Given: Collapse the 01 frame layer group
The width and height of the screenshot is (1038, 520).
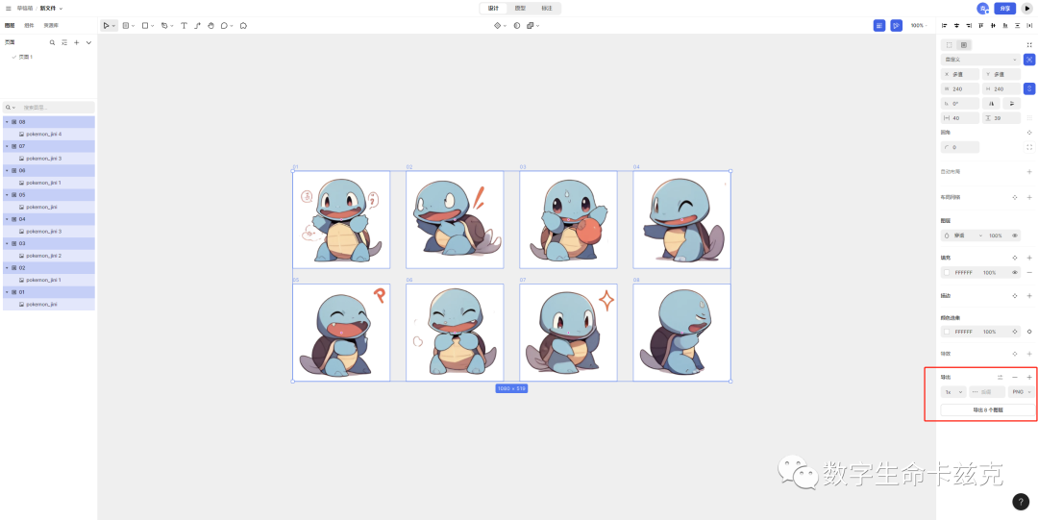Looking at the screenshot, I should point(7,292).
